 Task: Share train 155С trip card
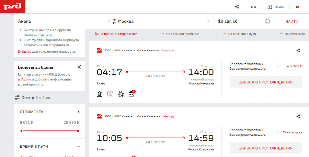click(x=298, y=117)
